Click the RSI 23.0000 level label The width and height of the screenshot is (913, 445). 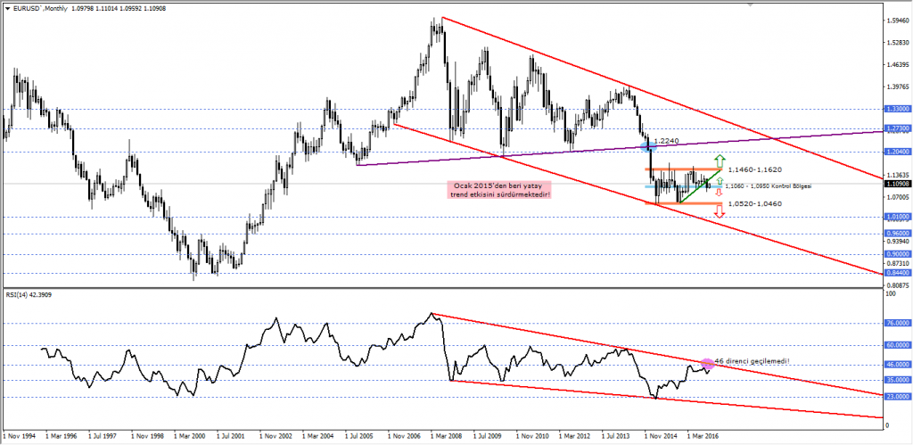[x=897, y=397]
